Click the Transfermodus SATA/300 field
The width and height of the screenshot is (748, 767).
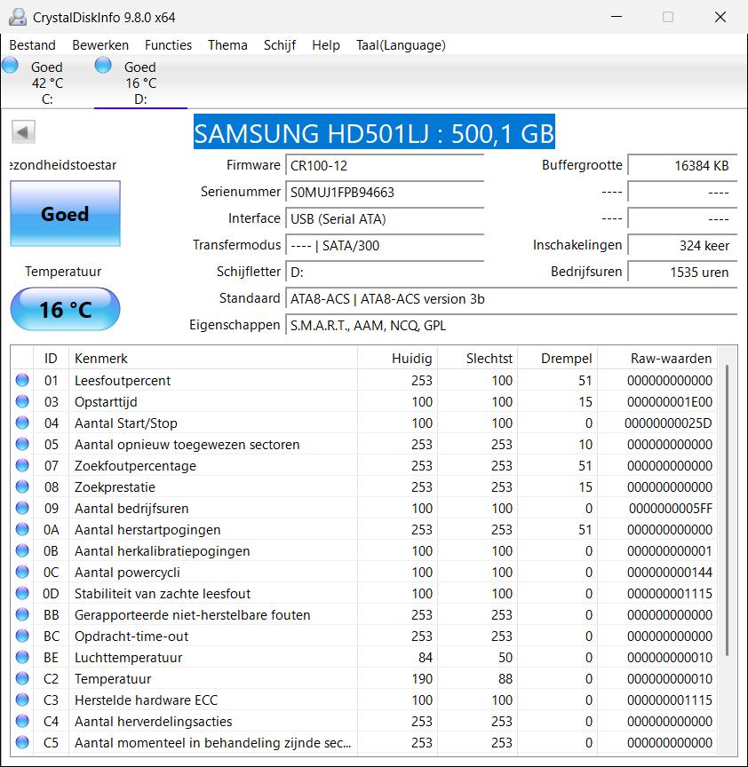click(385, 245)
